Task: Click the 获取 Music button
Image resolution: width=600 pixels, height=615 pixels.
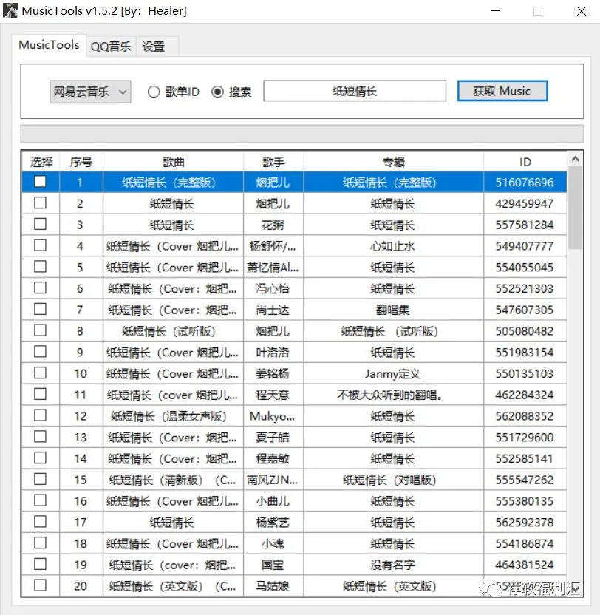Action: click(502, 91)
